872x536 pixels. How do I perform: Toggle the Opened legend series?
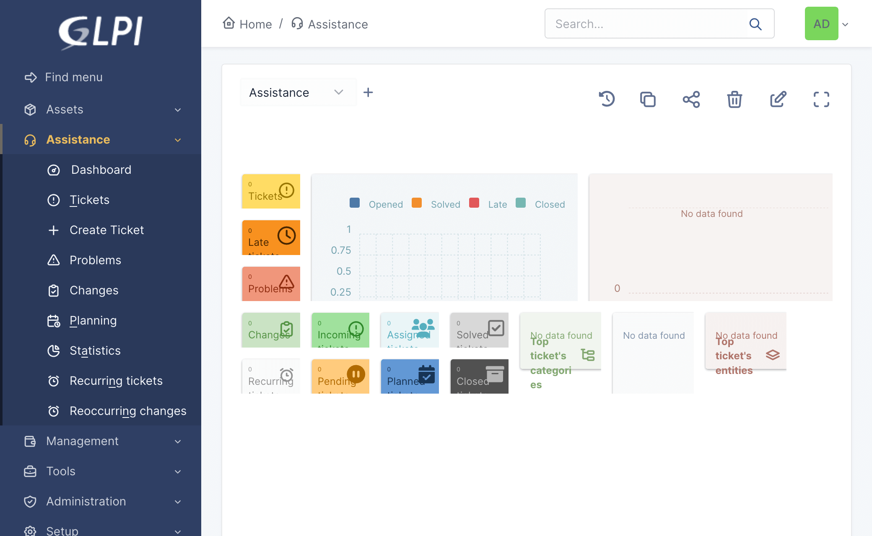point(376,204)
